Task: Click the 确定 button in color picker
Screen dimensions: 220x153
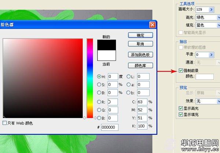Action: coord(140,35)
